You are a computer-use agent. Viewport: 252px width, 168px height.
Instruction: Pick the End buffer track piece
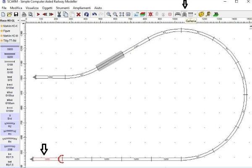point(10,117)
